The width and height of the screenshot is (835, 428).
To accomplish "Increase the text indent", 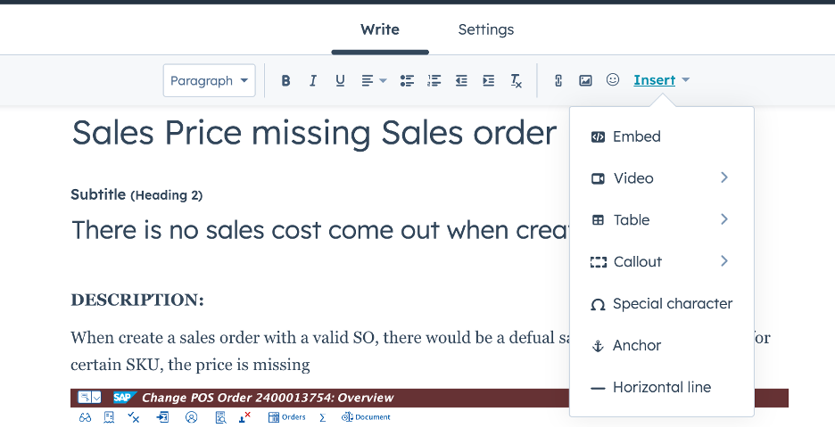I will (488, 80).
